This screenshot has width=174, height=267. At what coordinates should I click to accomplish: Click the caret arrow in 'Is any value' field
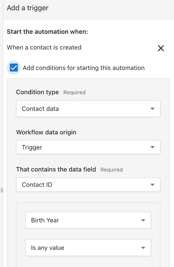pos(143,248)
